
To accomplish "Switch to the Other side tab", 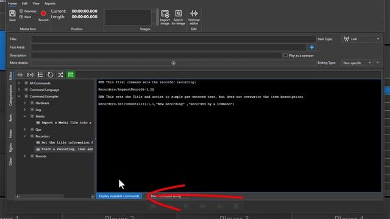I will (x=10, y=161).
